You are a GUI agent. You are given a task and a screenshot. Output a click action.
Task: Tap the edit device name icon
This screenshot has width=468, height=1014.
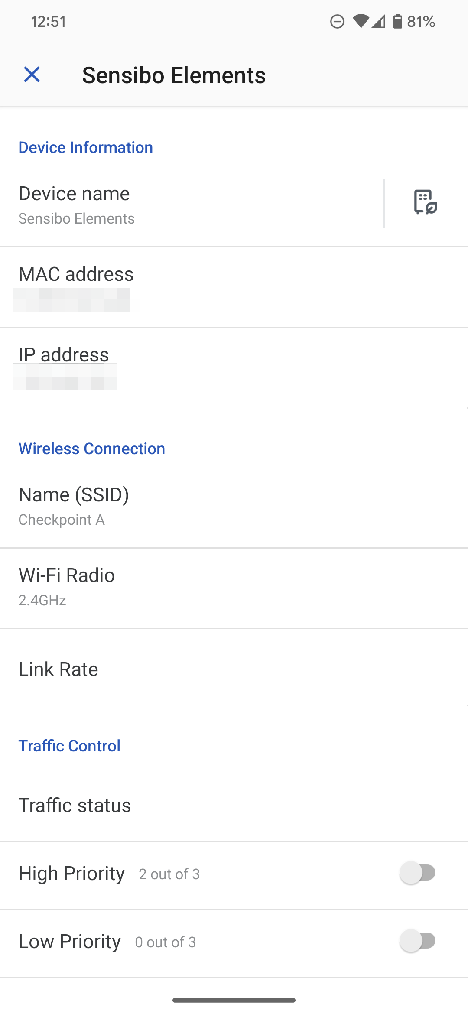click(425, 202)
